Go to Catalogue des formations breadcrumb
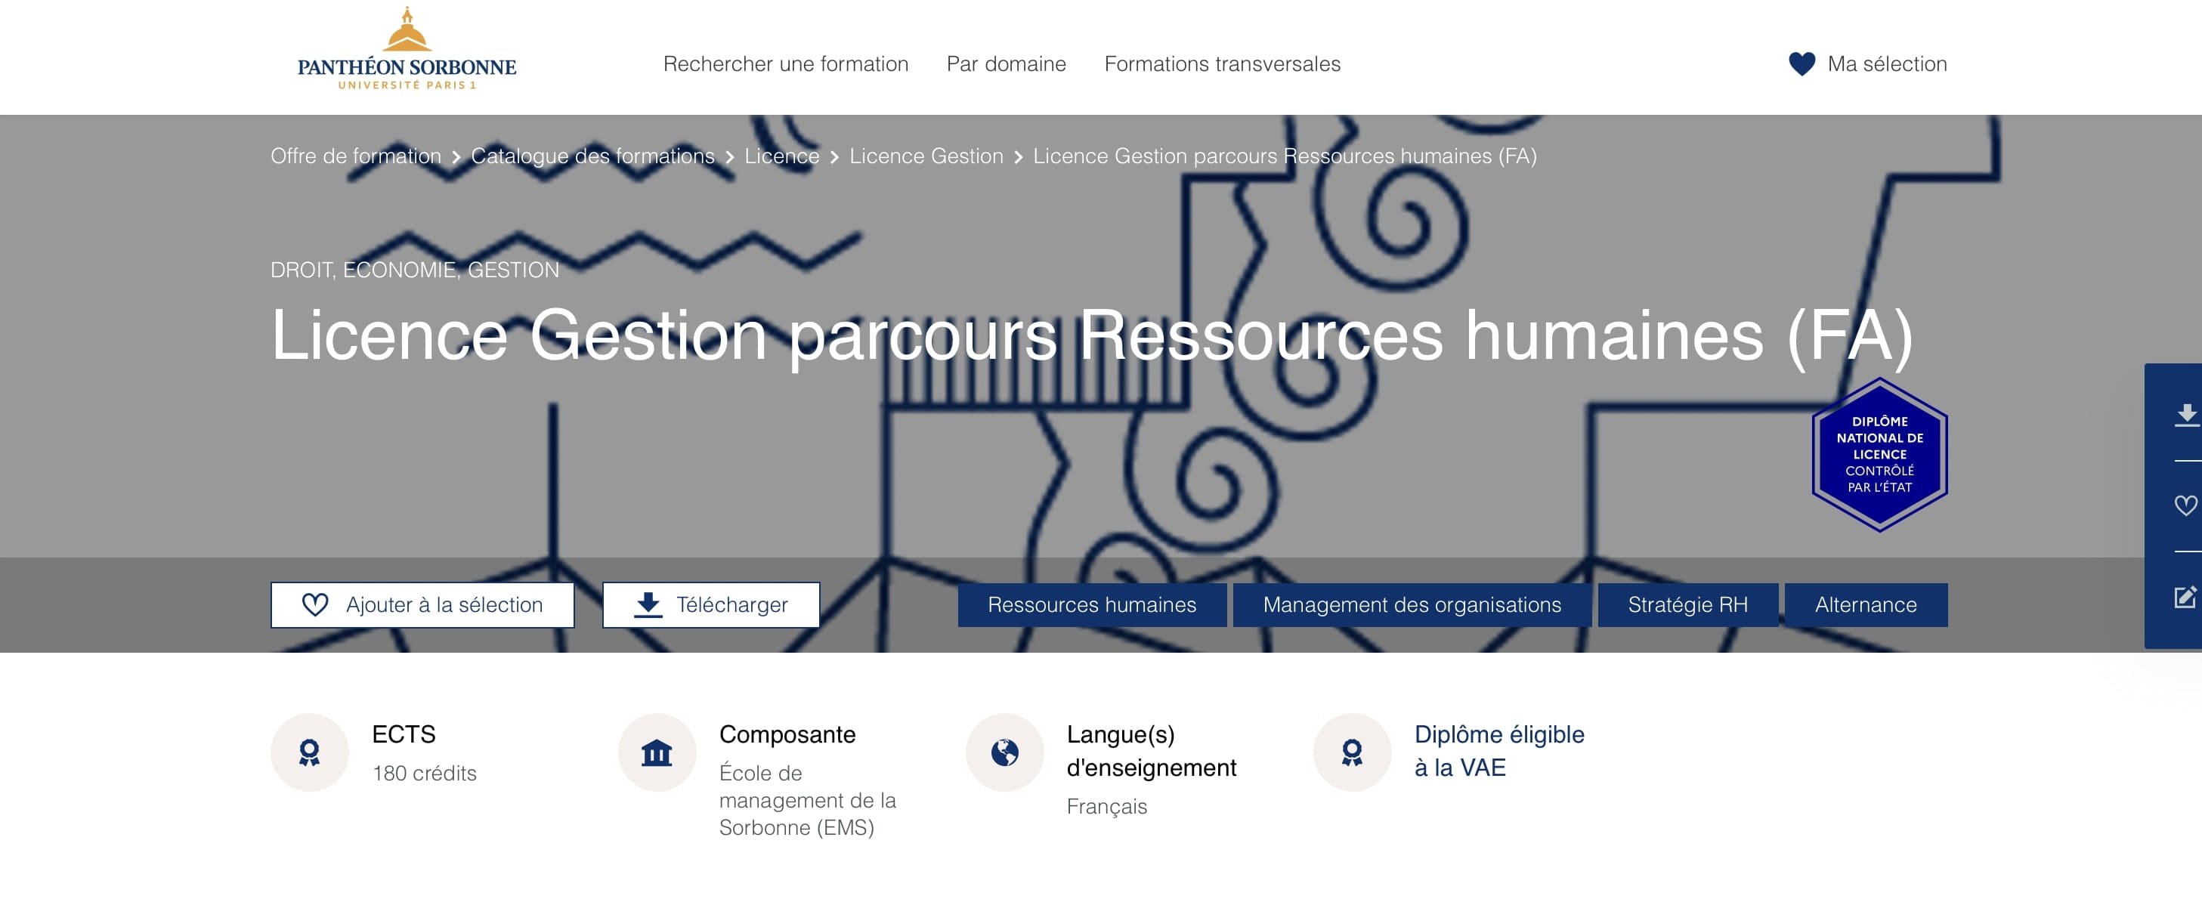The width and height of the screenshot is (2202, 899). pyautogui.click(x=592, y=156)
